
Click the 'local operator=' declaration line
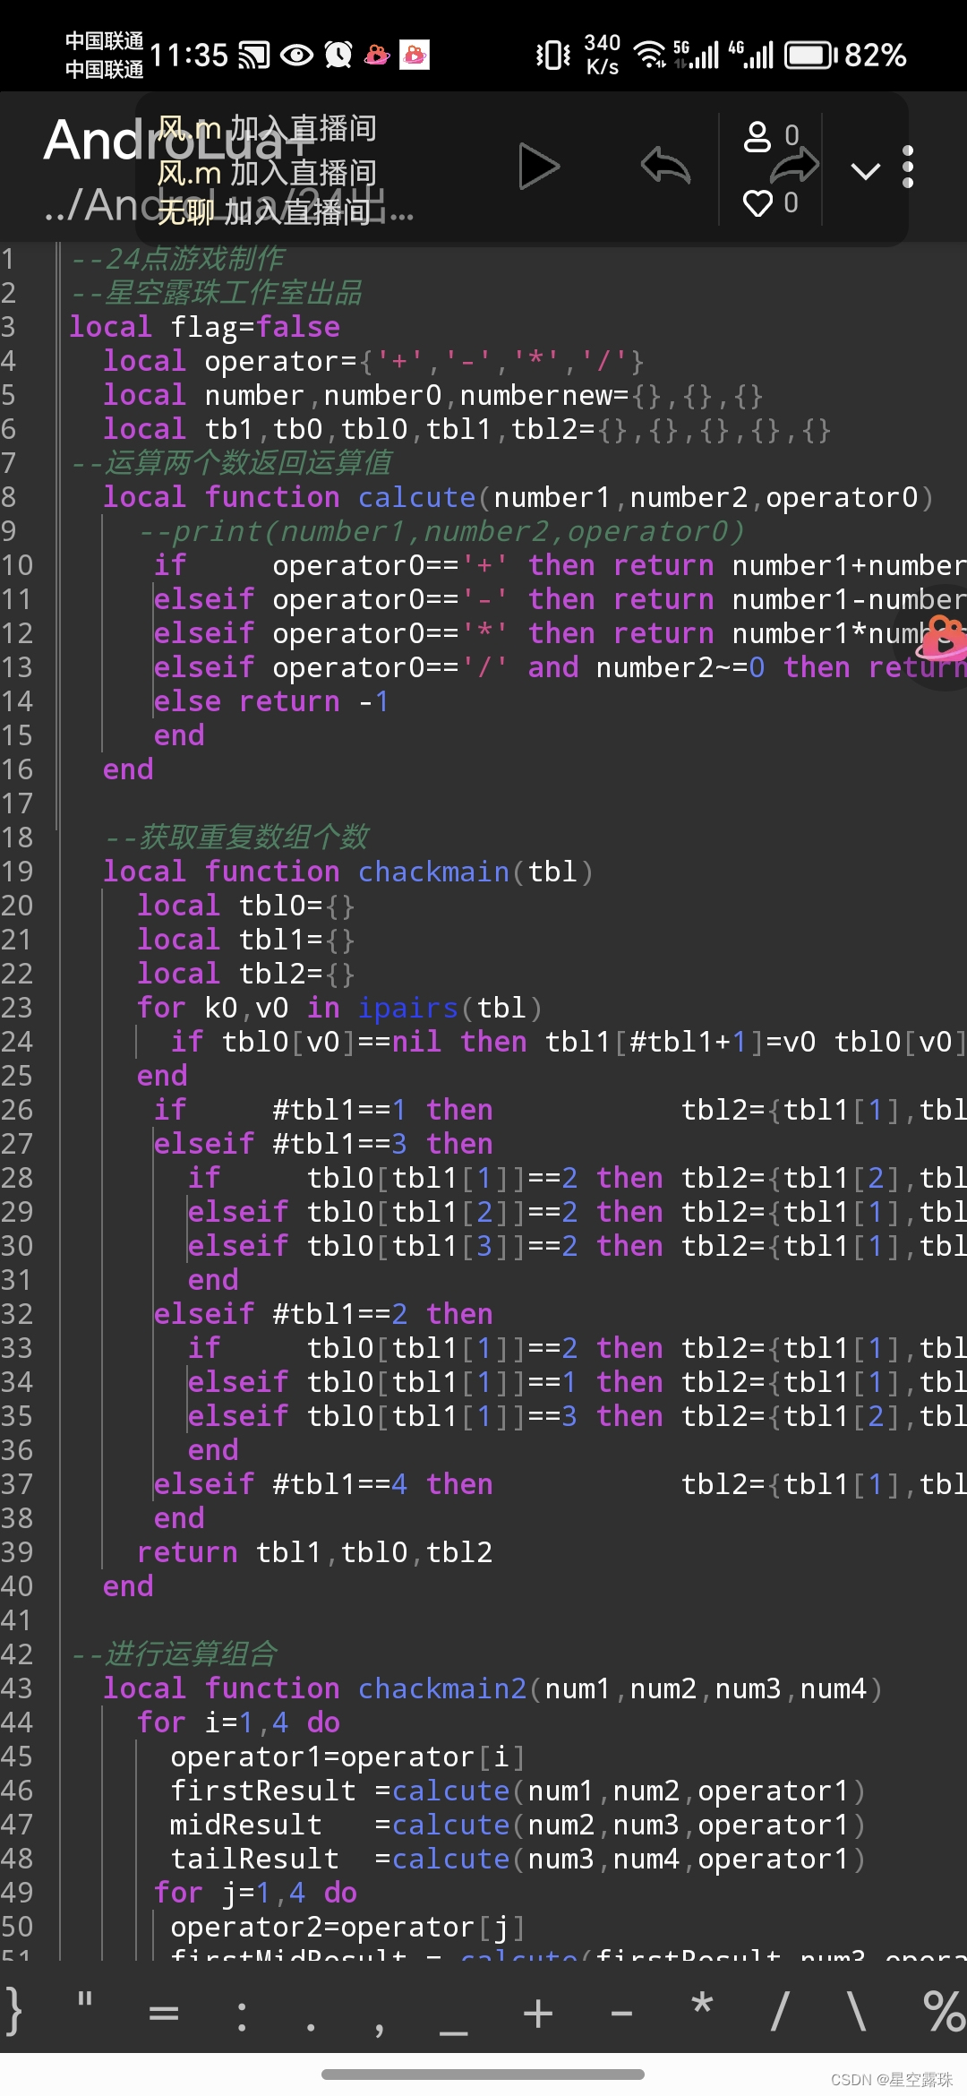tap(373, 361)
